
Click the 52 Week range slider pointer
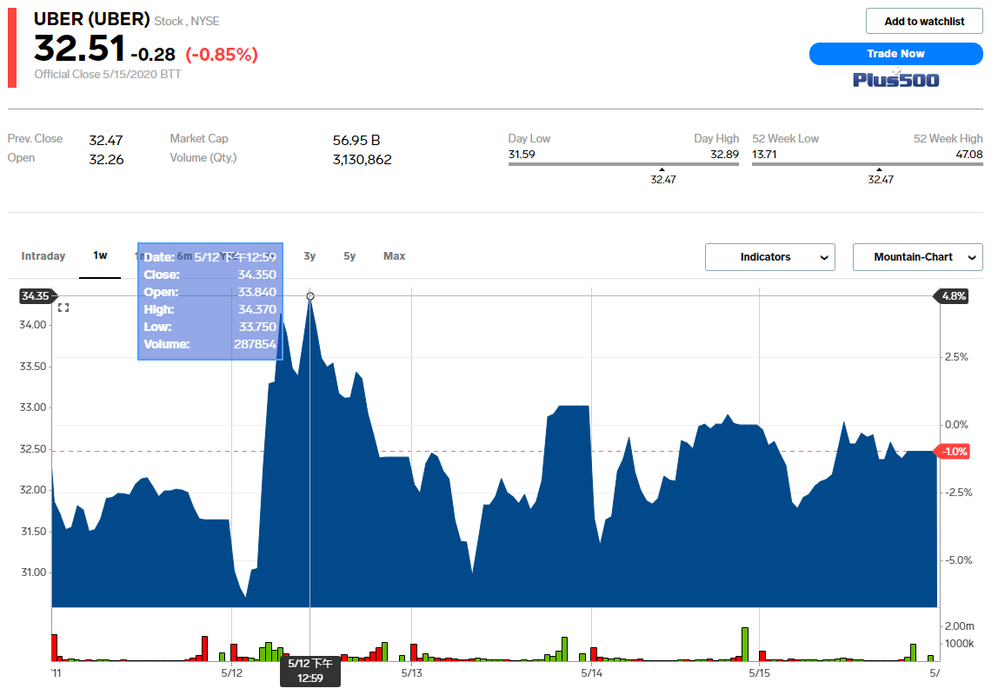pyautogui.click(x=879, y=169)
